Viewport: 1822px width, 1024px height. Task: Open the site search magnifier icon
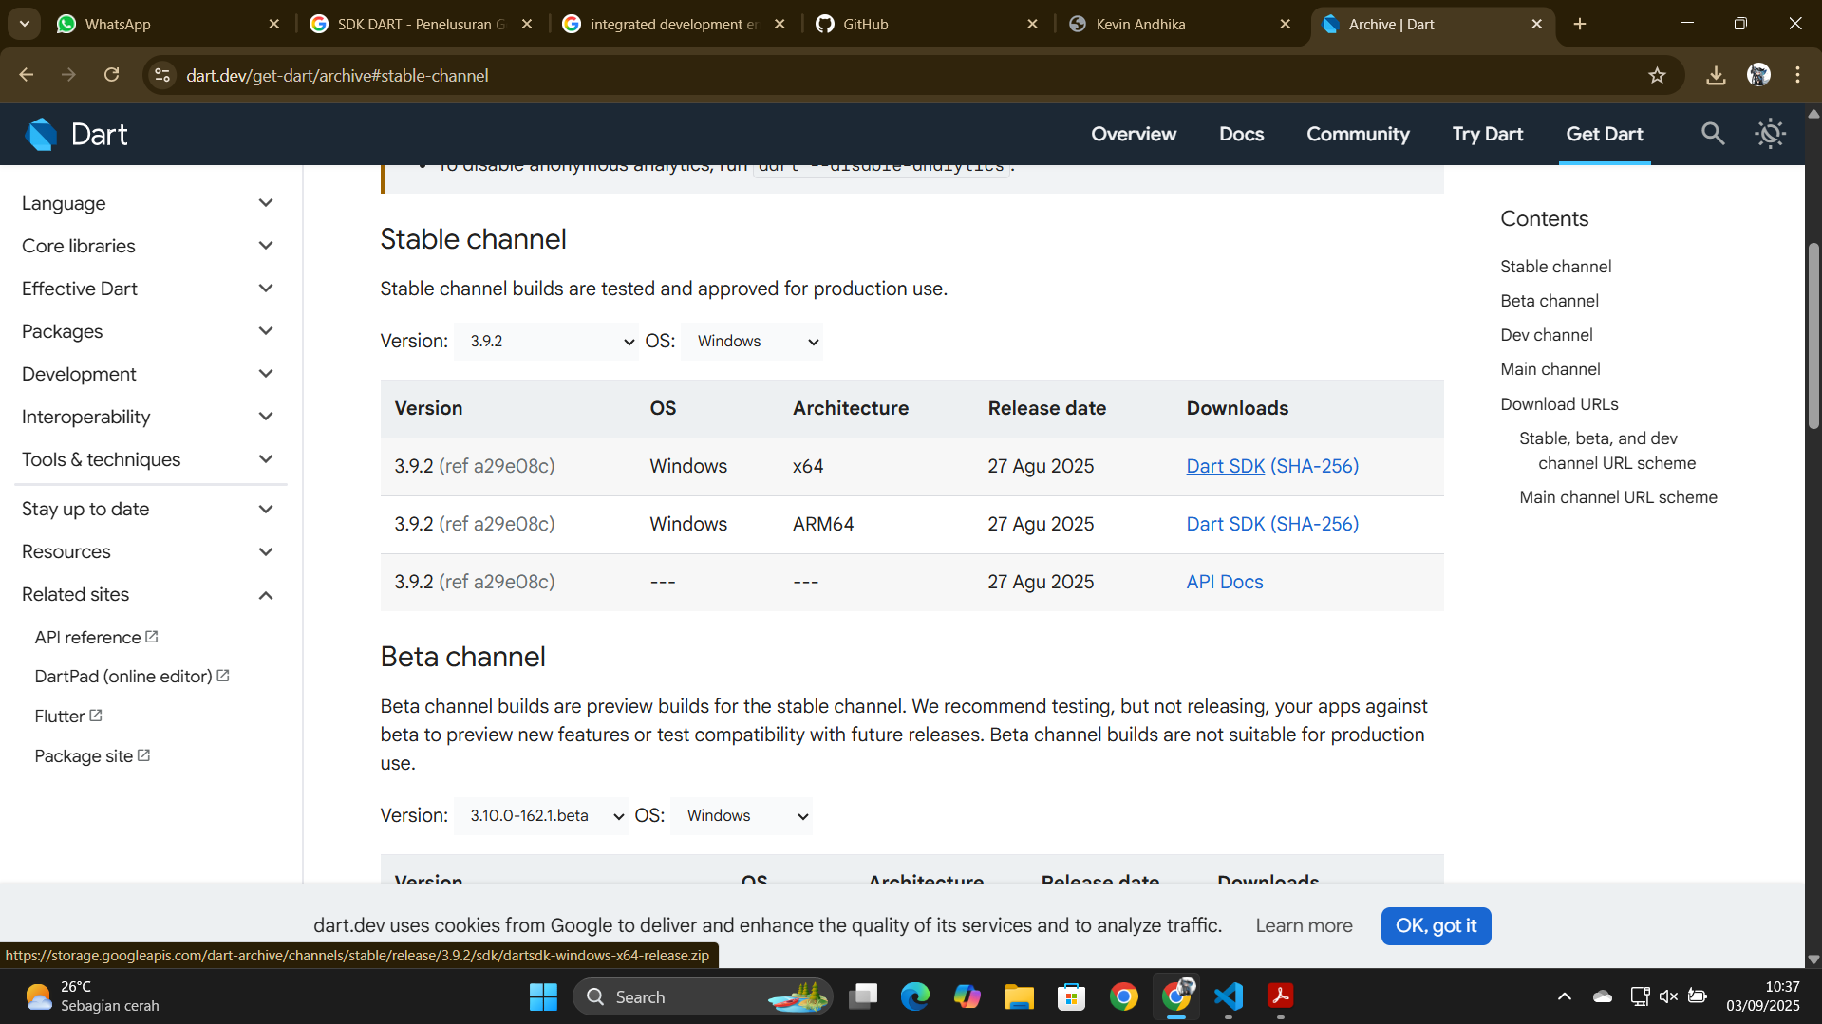(x=1712, y=134)
